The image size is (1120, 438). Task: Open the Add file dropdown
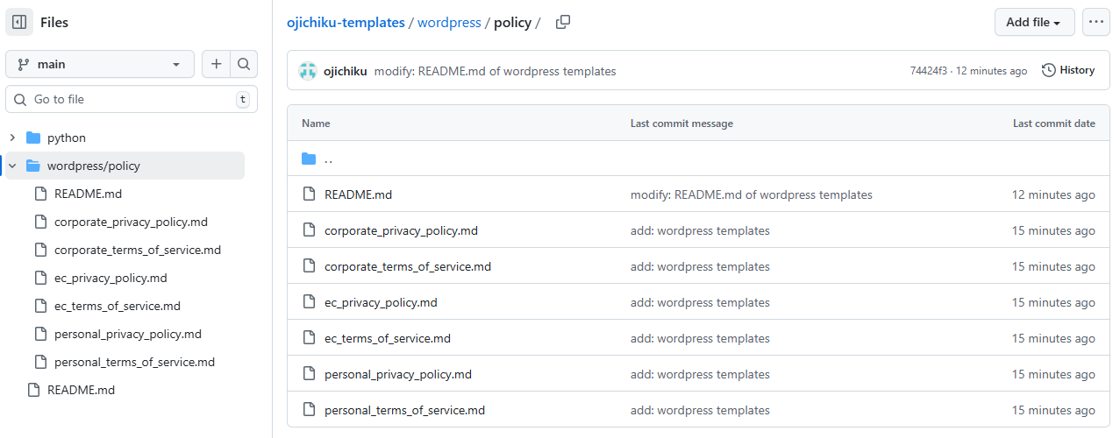tap(1034, 22)
